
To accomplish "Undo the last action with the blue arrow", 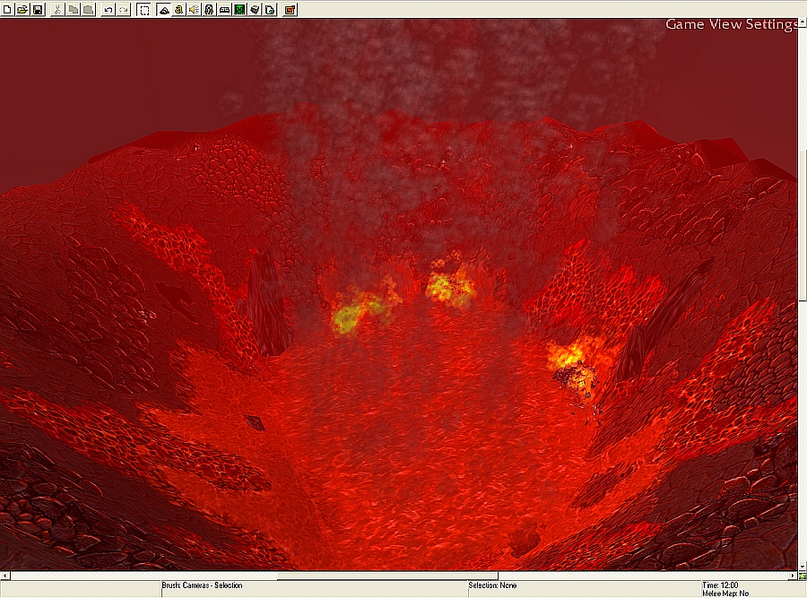I will click(108, 9).
